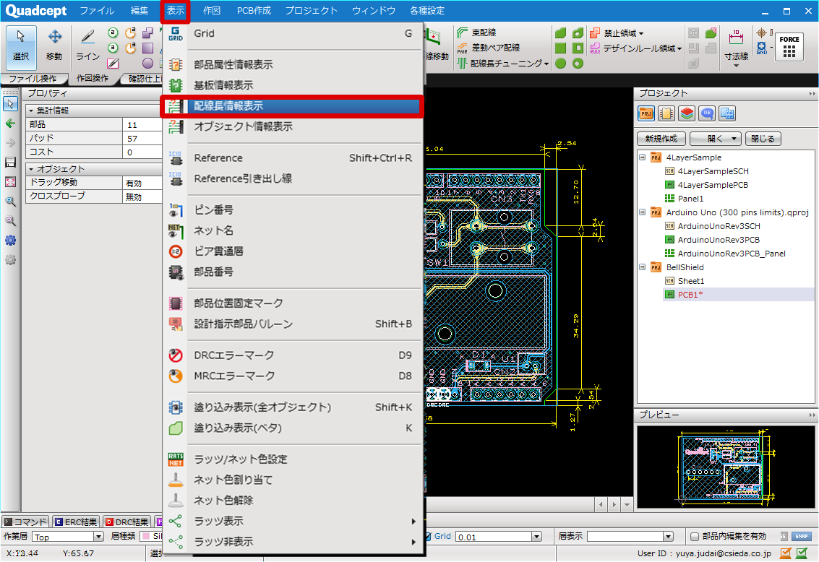This screenshot has width=819, height=562.
Task: Open the 作業層 Top layer dropdown
Action: click(98, 537)
